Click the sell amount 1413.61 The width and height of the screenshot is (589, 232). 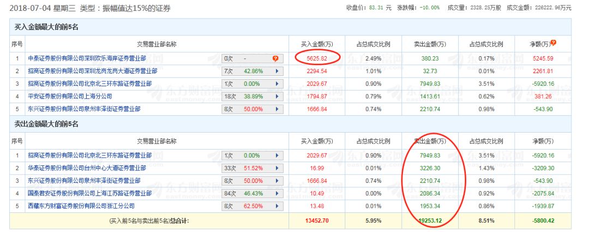[x=430, y=96]
